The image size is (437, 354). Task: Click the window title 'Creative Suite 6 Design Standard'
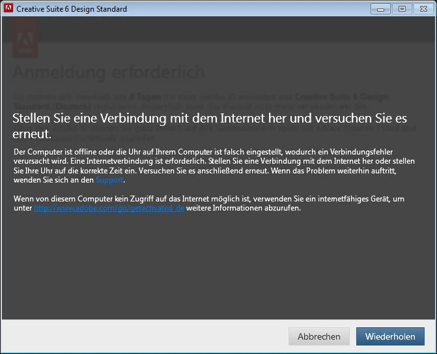(72, 9)
